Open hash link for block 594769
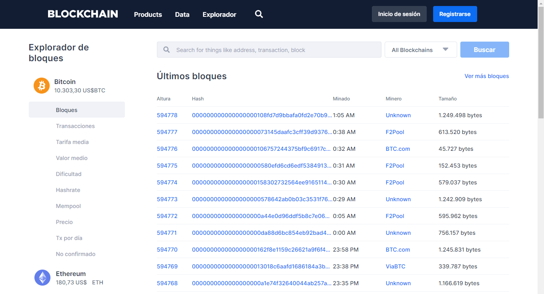The height and width of the screenshot is (294, 544). 262,266
